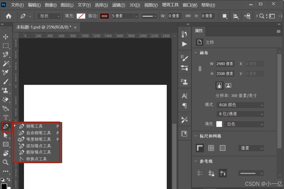The height and width of the screenshot is (189, 284).
Task: Toggle the grid display button
Action: (x=211, y=148)
